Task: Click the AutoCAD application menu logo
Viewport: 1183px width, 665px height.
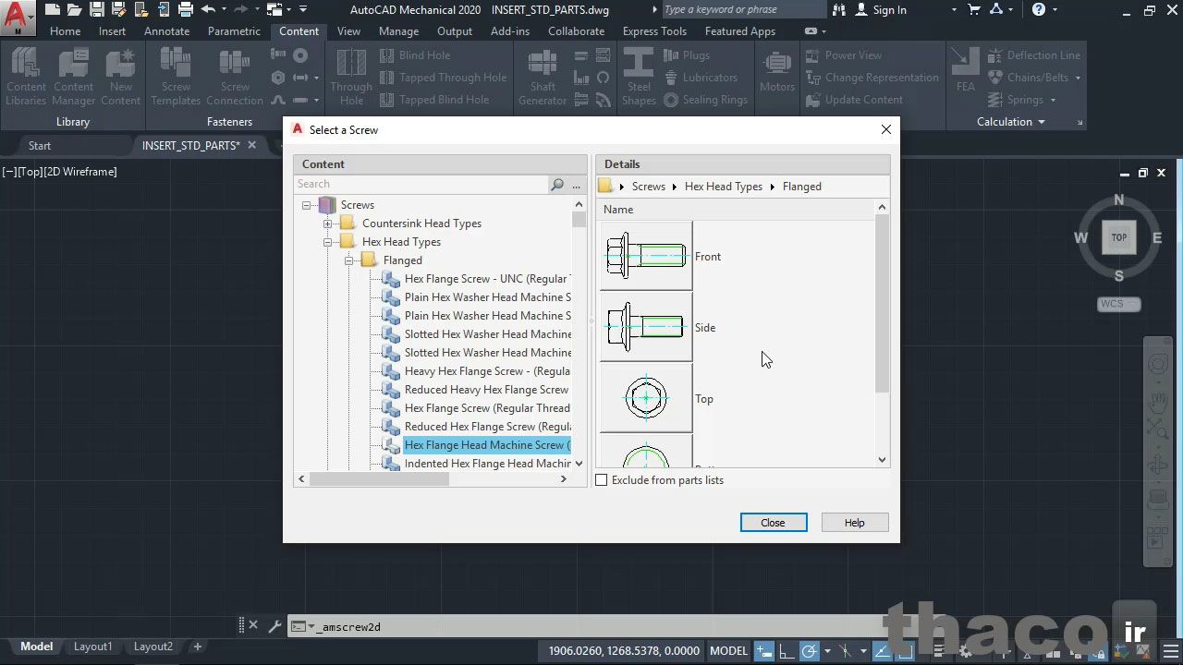Action: pos(16,16)
